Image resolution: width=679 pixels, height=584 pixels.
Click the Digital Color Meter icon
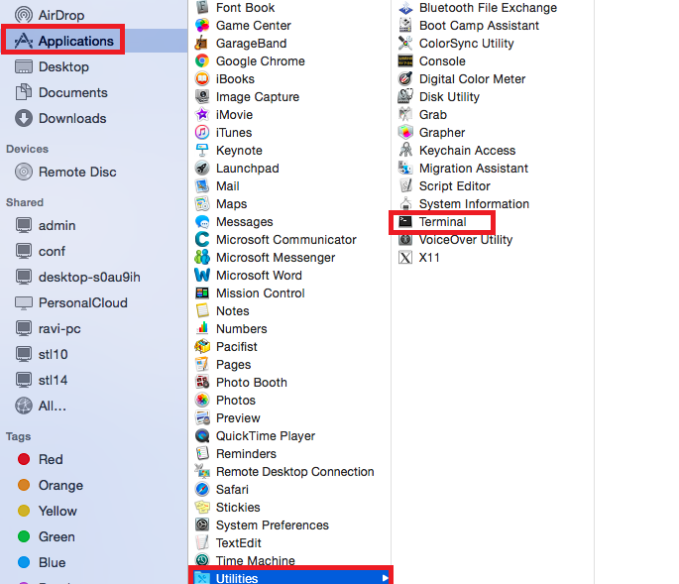[405, 79]
